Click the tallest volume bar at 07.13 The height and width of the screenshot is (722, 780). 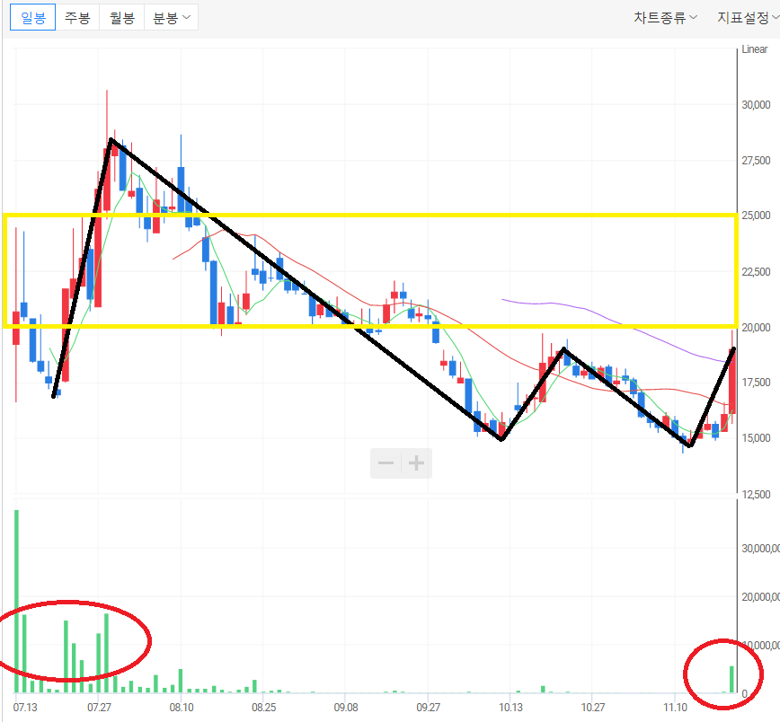coord(16,602)
